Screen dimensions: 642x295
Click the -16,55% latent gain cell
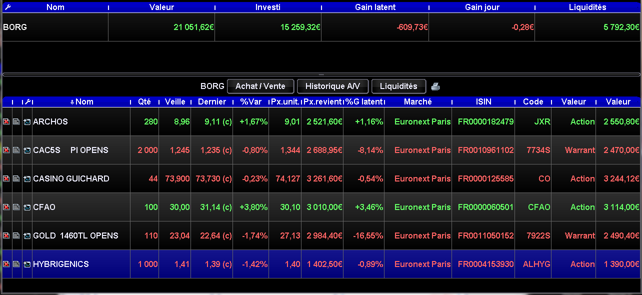tap(367, 235)
